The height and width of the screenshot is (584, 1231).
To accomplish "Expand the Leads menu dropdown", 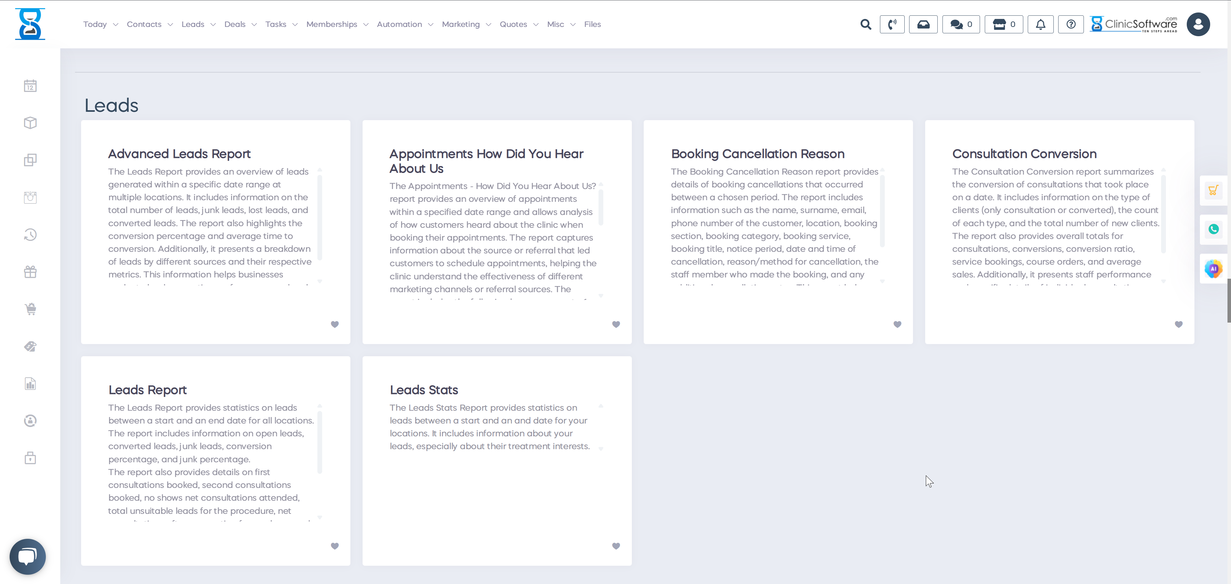I will click(198, 24).
